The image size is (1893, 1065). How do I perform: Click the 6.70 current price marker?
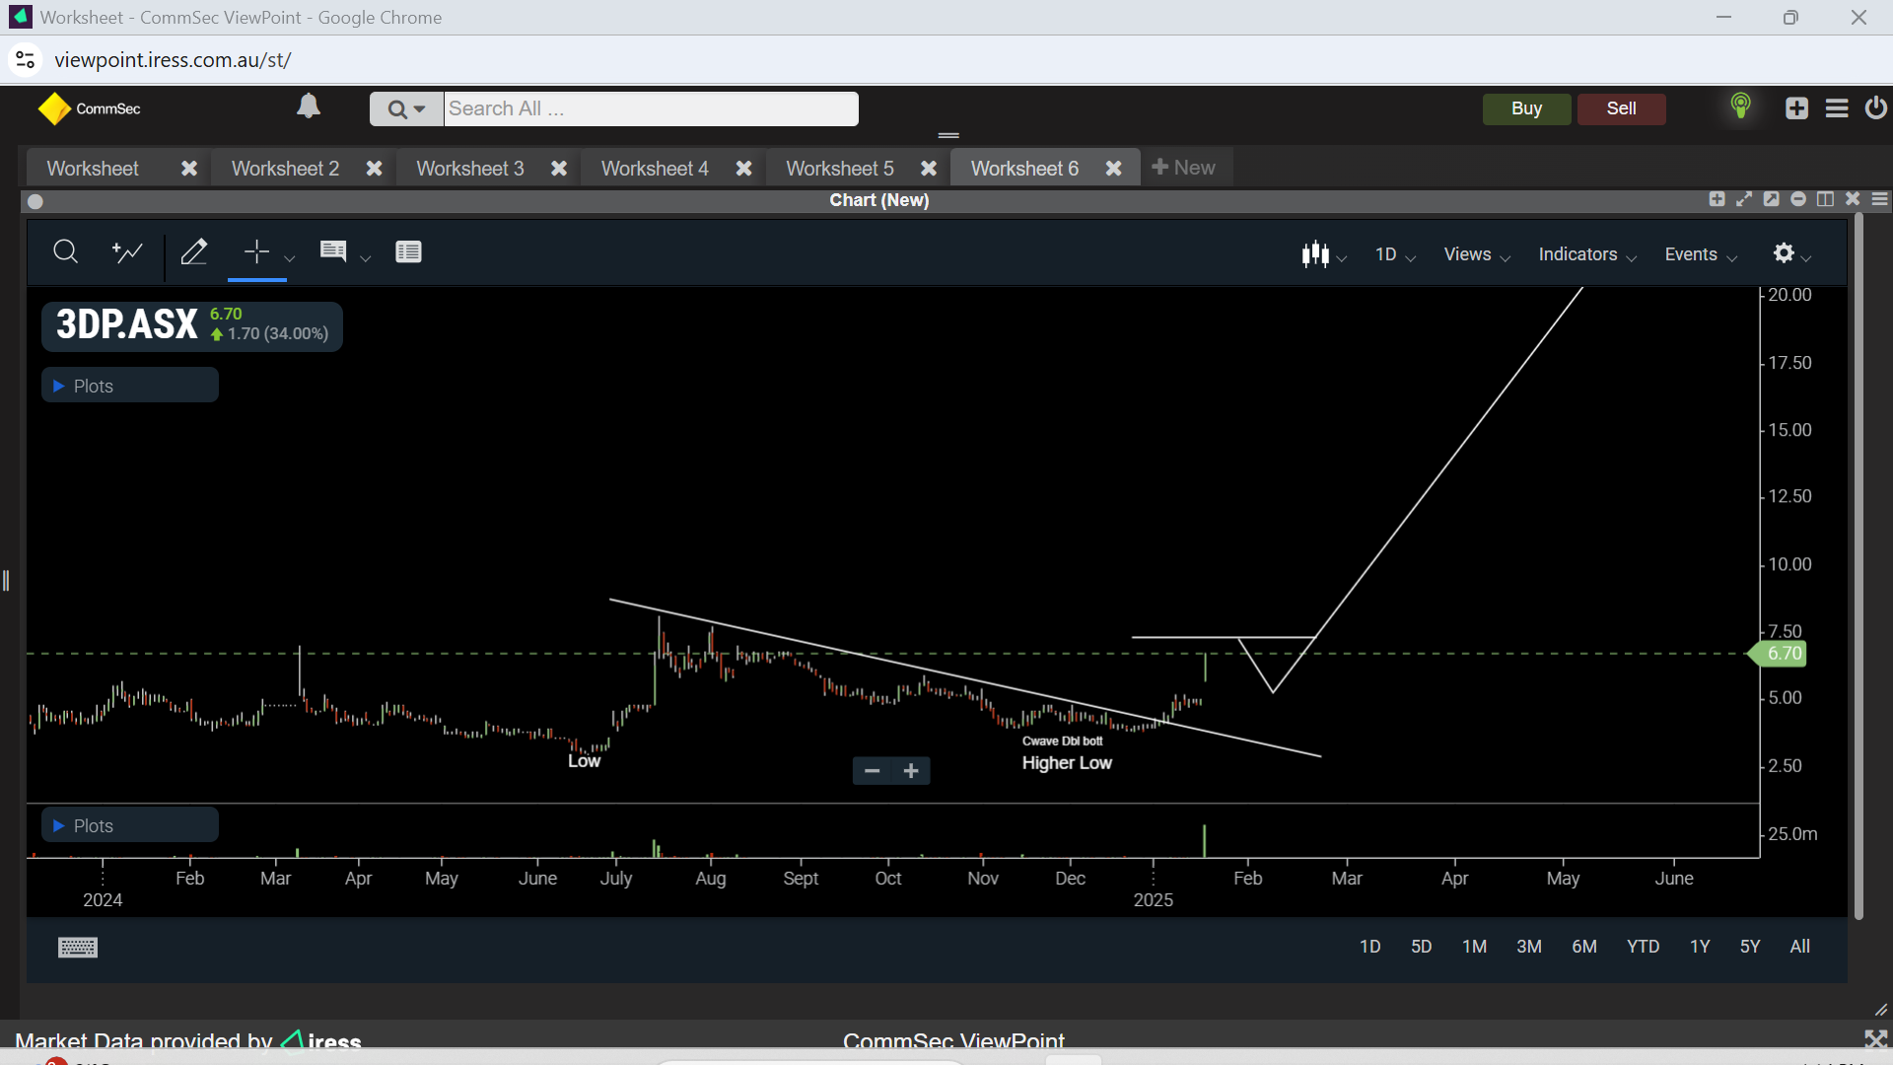click(1778, 653)
